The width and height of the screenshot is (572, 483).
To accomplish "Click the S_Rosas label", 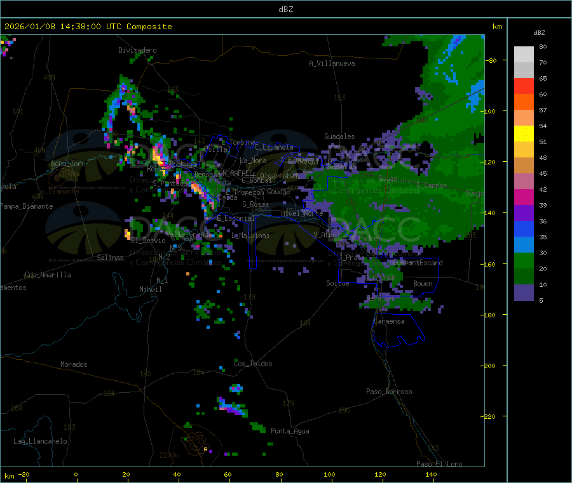I will point(255,204).
